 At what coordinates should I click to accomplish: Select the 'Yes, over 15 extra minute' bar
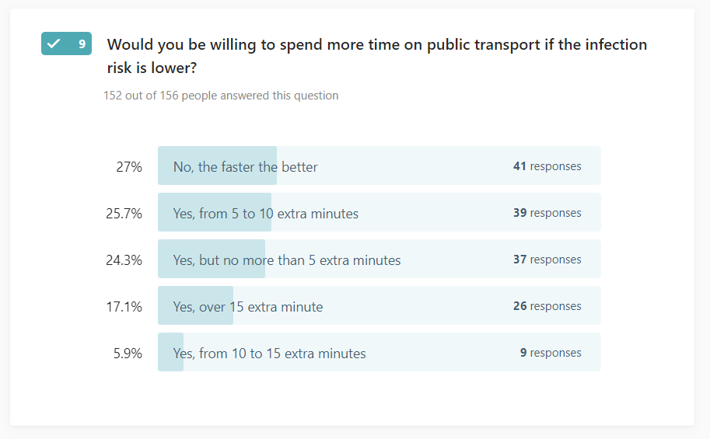(379, 305)
